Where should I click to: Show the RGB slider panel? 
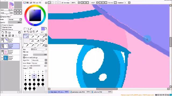coord(28,3)
